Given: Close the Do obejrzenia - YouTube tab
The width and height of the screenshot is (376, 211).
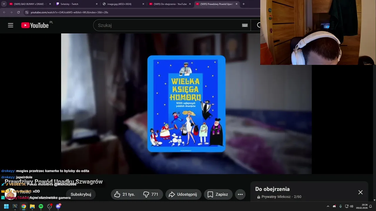Looking at the screenshot, I should [190, 4].
